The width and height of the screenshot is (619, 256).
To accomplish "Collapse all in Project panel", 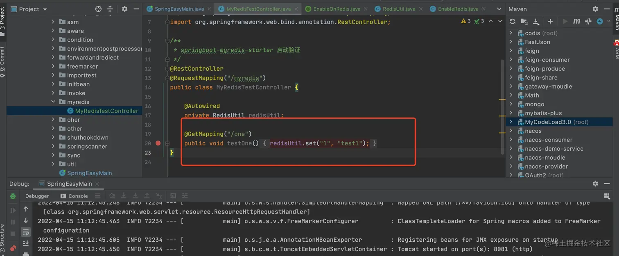I will pos(110,9).
